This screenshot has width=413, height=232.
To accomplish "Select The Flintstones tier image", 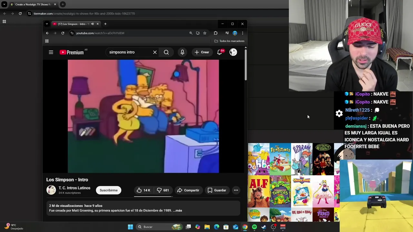I will [x=280, y=159].
